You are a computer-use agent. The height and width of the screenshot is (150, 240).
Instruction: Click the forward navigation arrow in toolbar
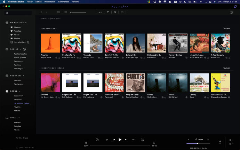pos(47,12)
